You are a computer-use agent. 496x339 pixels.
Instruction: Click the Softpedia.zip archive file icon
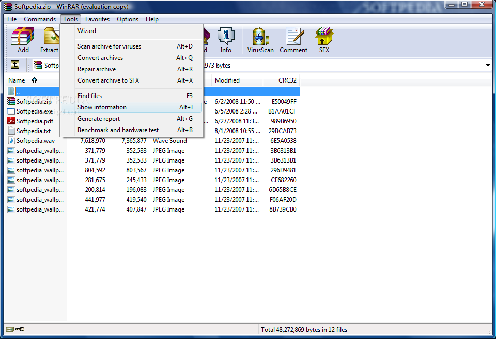pyautogui.click(x=11, y=102)
